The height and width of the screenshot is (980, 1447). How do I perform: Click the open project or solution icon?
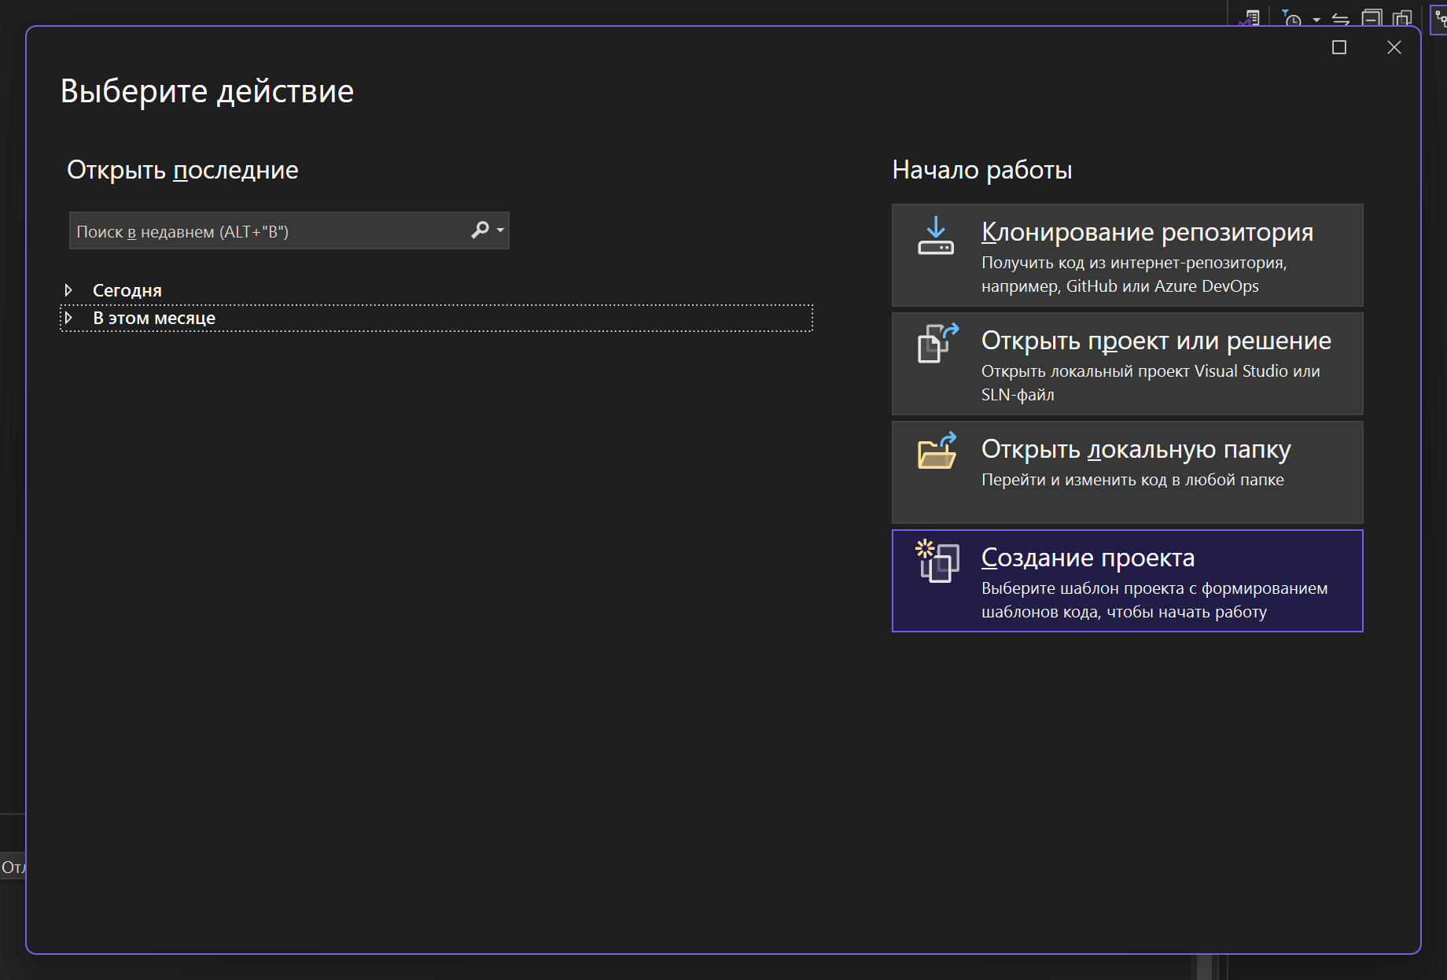[x=937, y=343]
